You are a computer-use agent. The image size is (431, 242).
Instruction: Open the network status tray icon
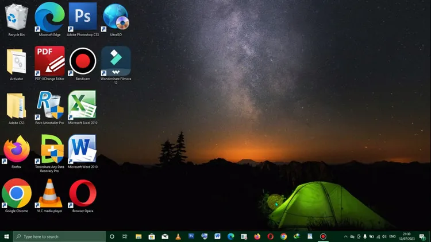[378, 236]
